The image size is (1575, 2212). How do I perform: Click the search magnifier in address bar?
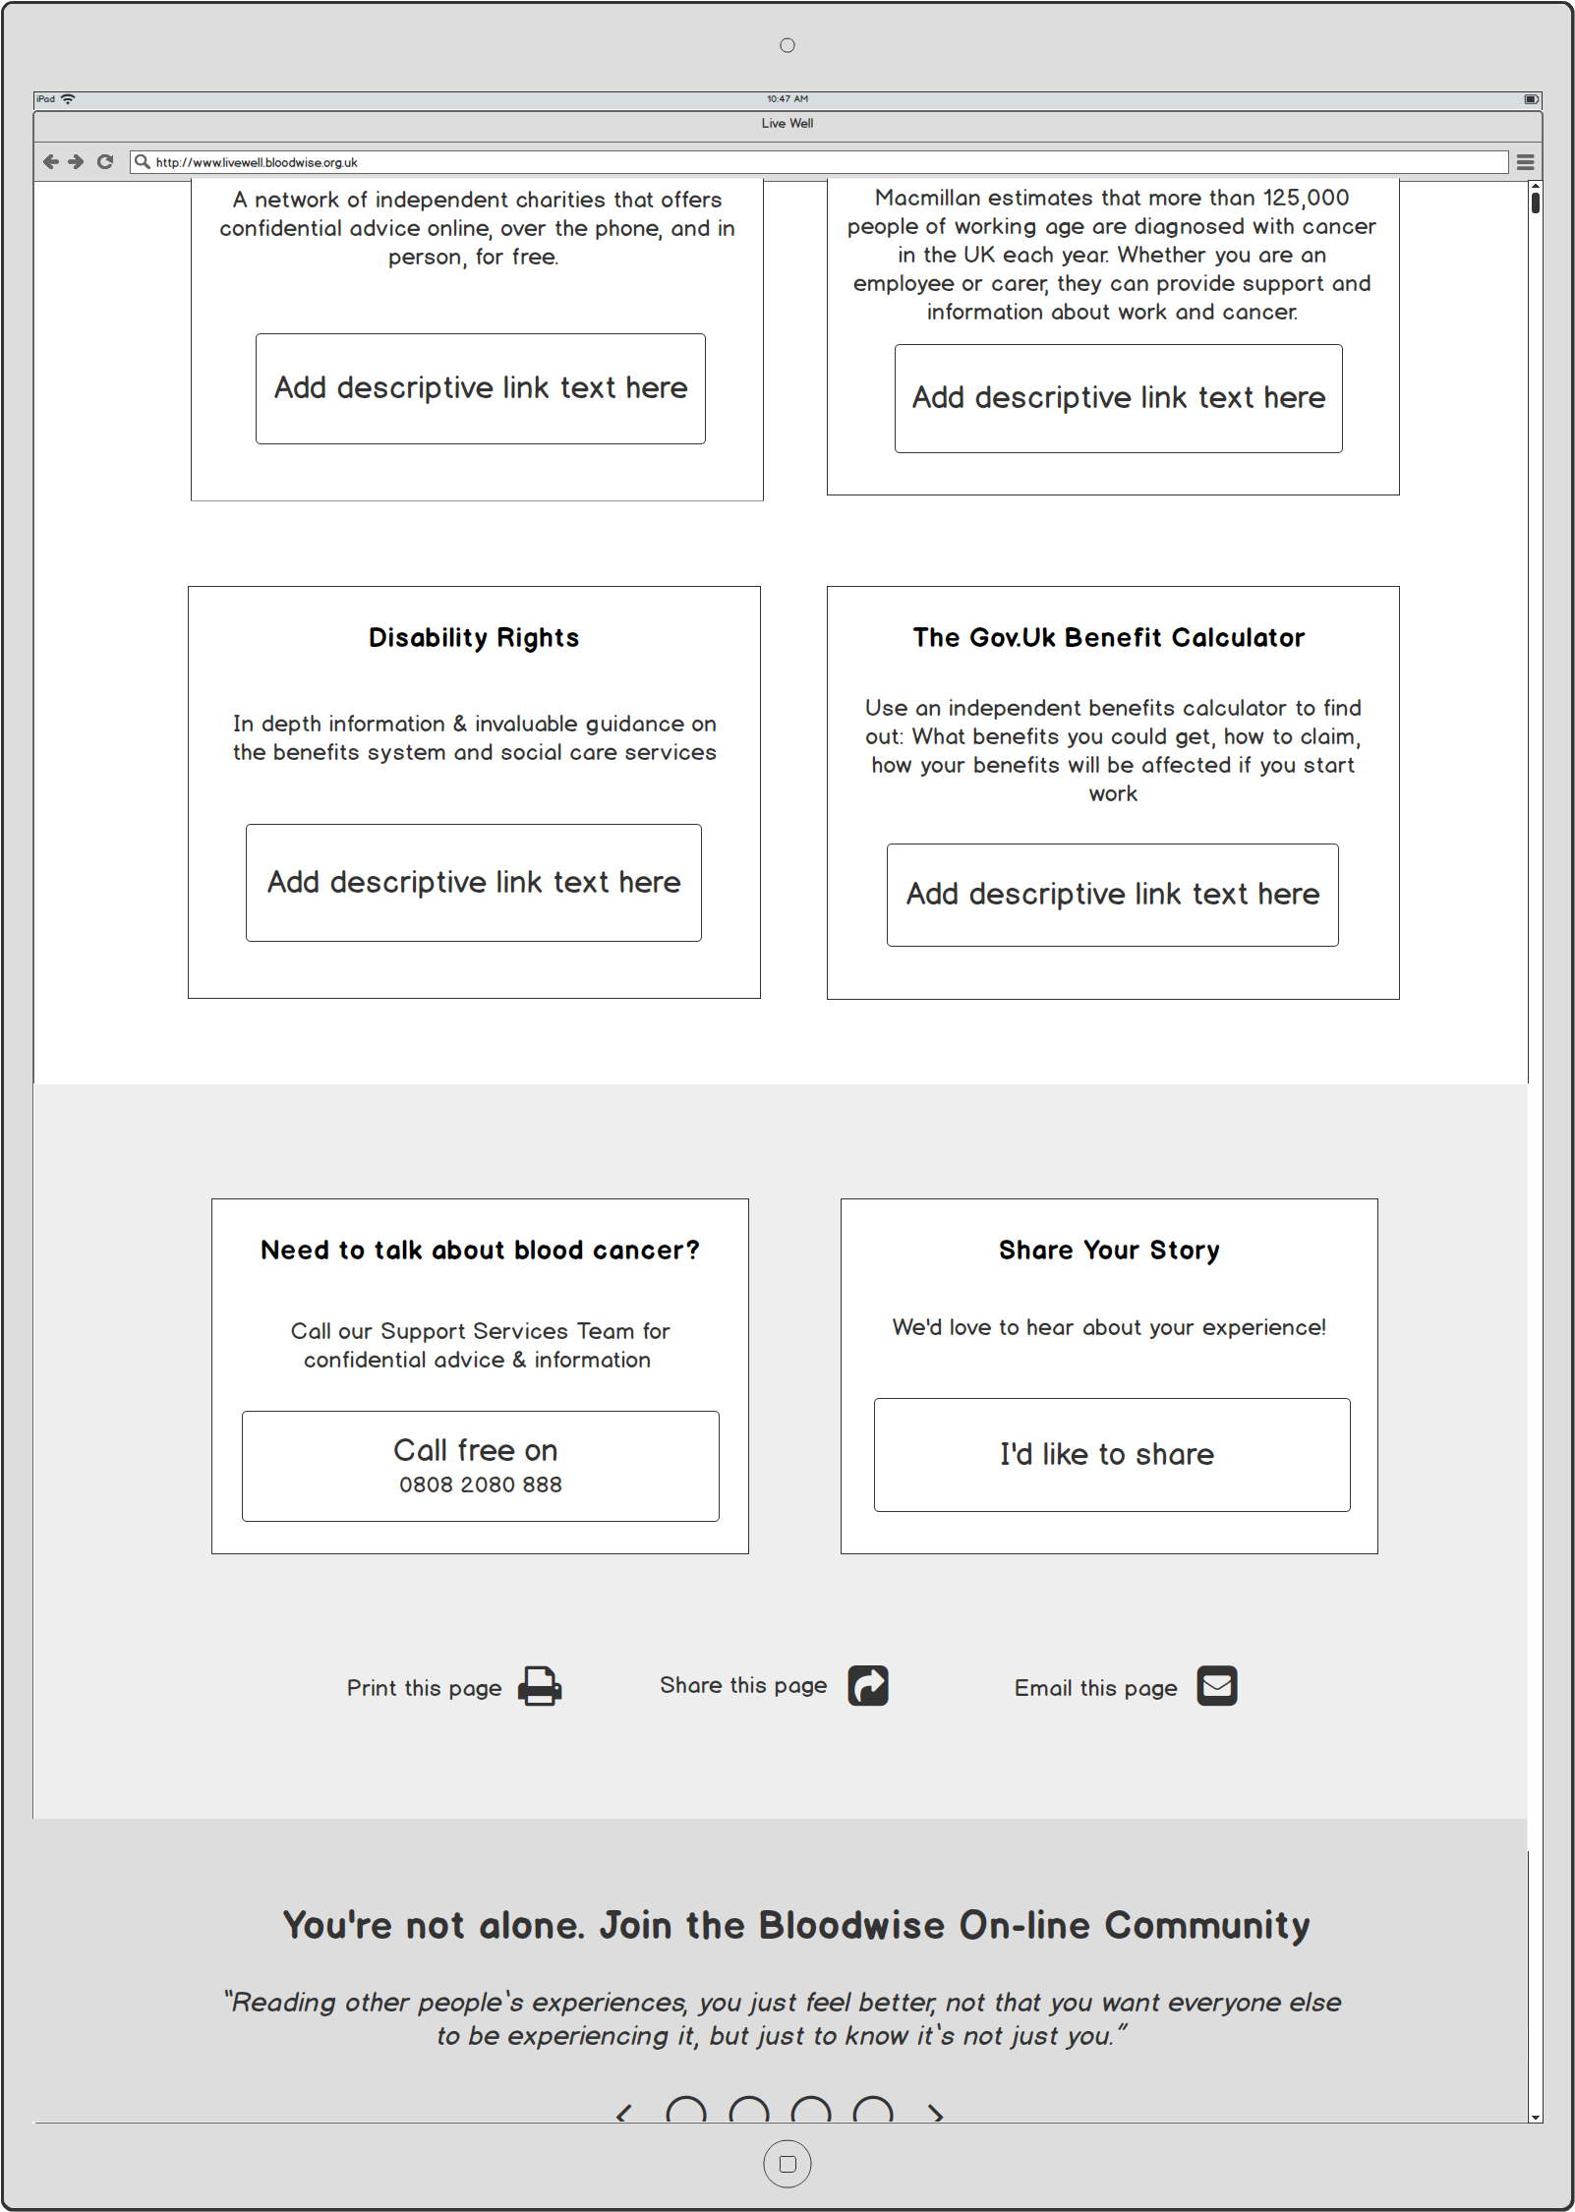point(143,162)
